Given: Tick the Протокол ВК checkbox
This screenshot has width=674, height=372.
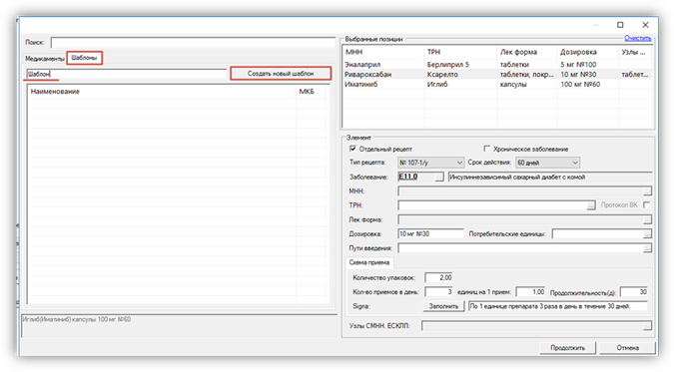Looking at the screenshot, I should tap(646, 204).
